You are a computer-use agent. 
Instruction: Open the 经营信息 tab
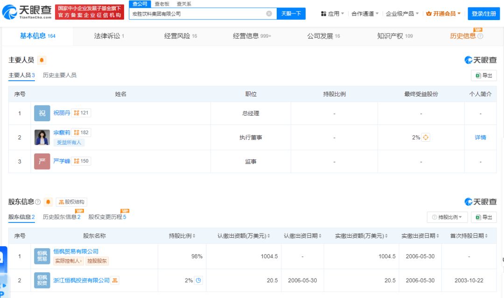tap(252, 36)
